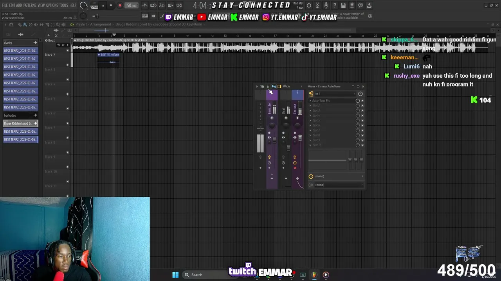Click the Beat mixer channel fader
This screenshot has height=281, width=501.
[288, 148]
